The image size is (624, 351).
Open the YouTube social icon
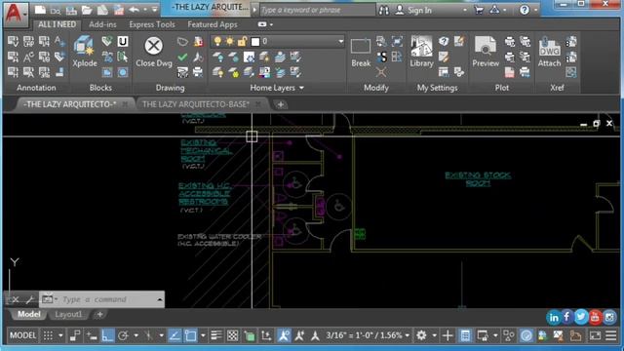[x=595, y=317]
